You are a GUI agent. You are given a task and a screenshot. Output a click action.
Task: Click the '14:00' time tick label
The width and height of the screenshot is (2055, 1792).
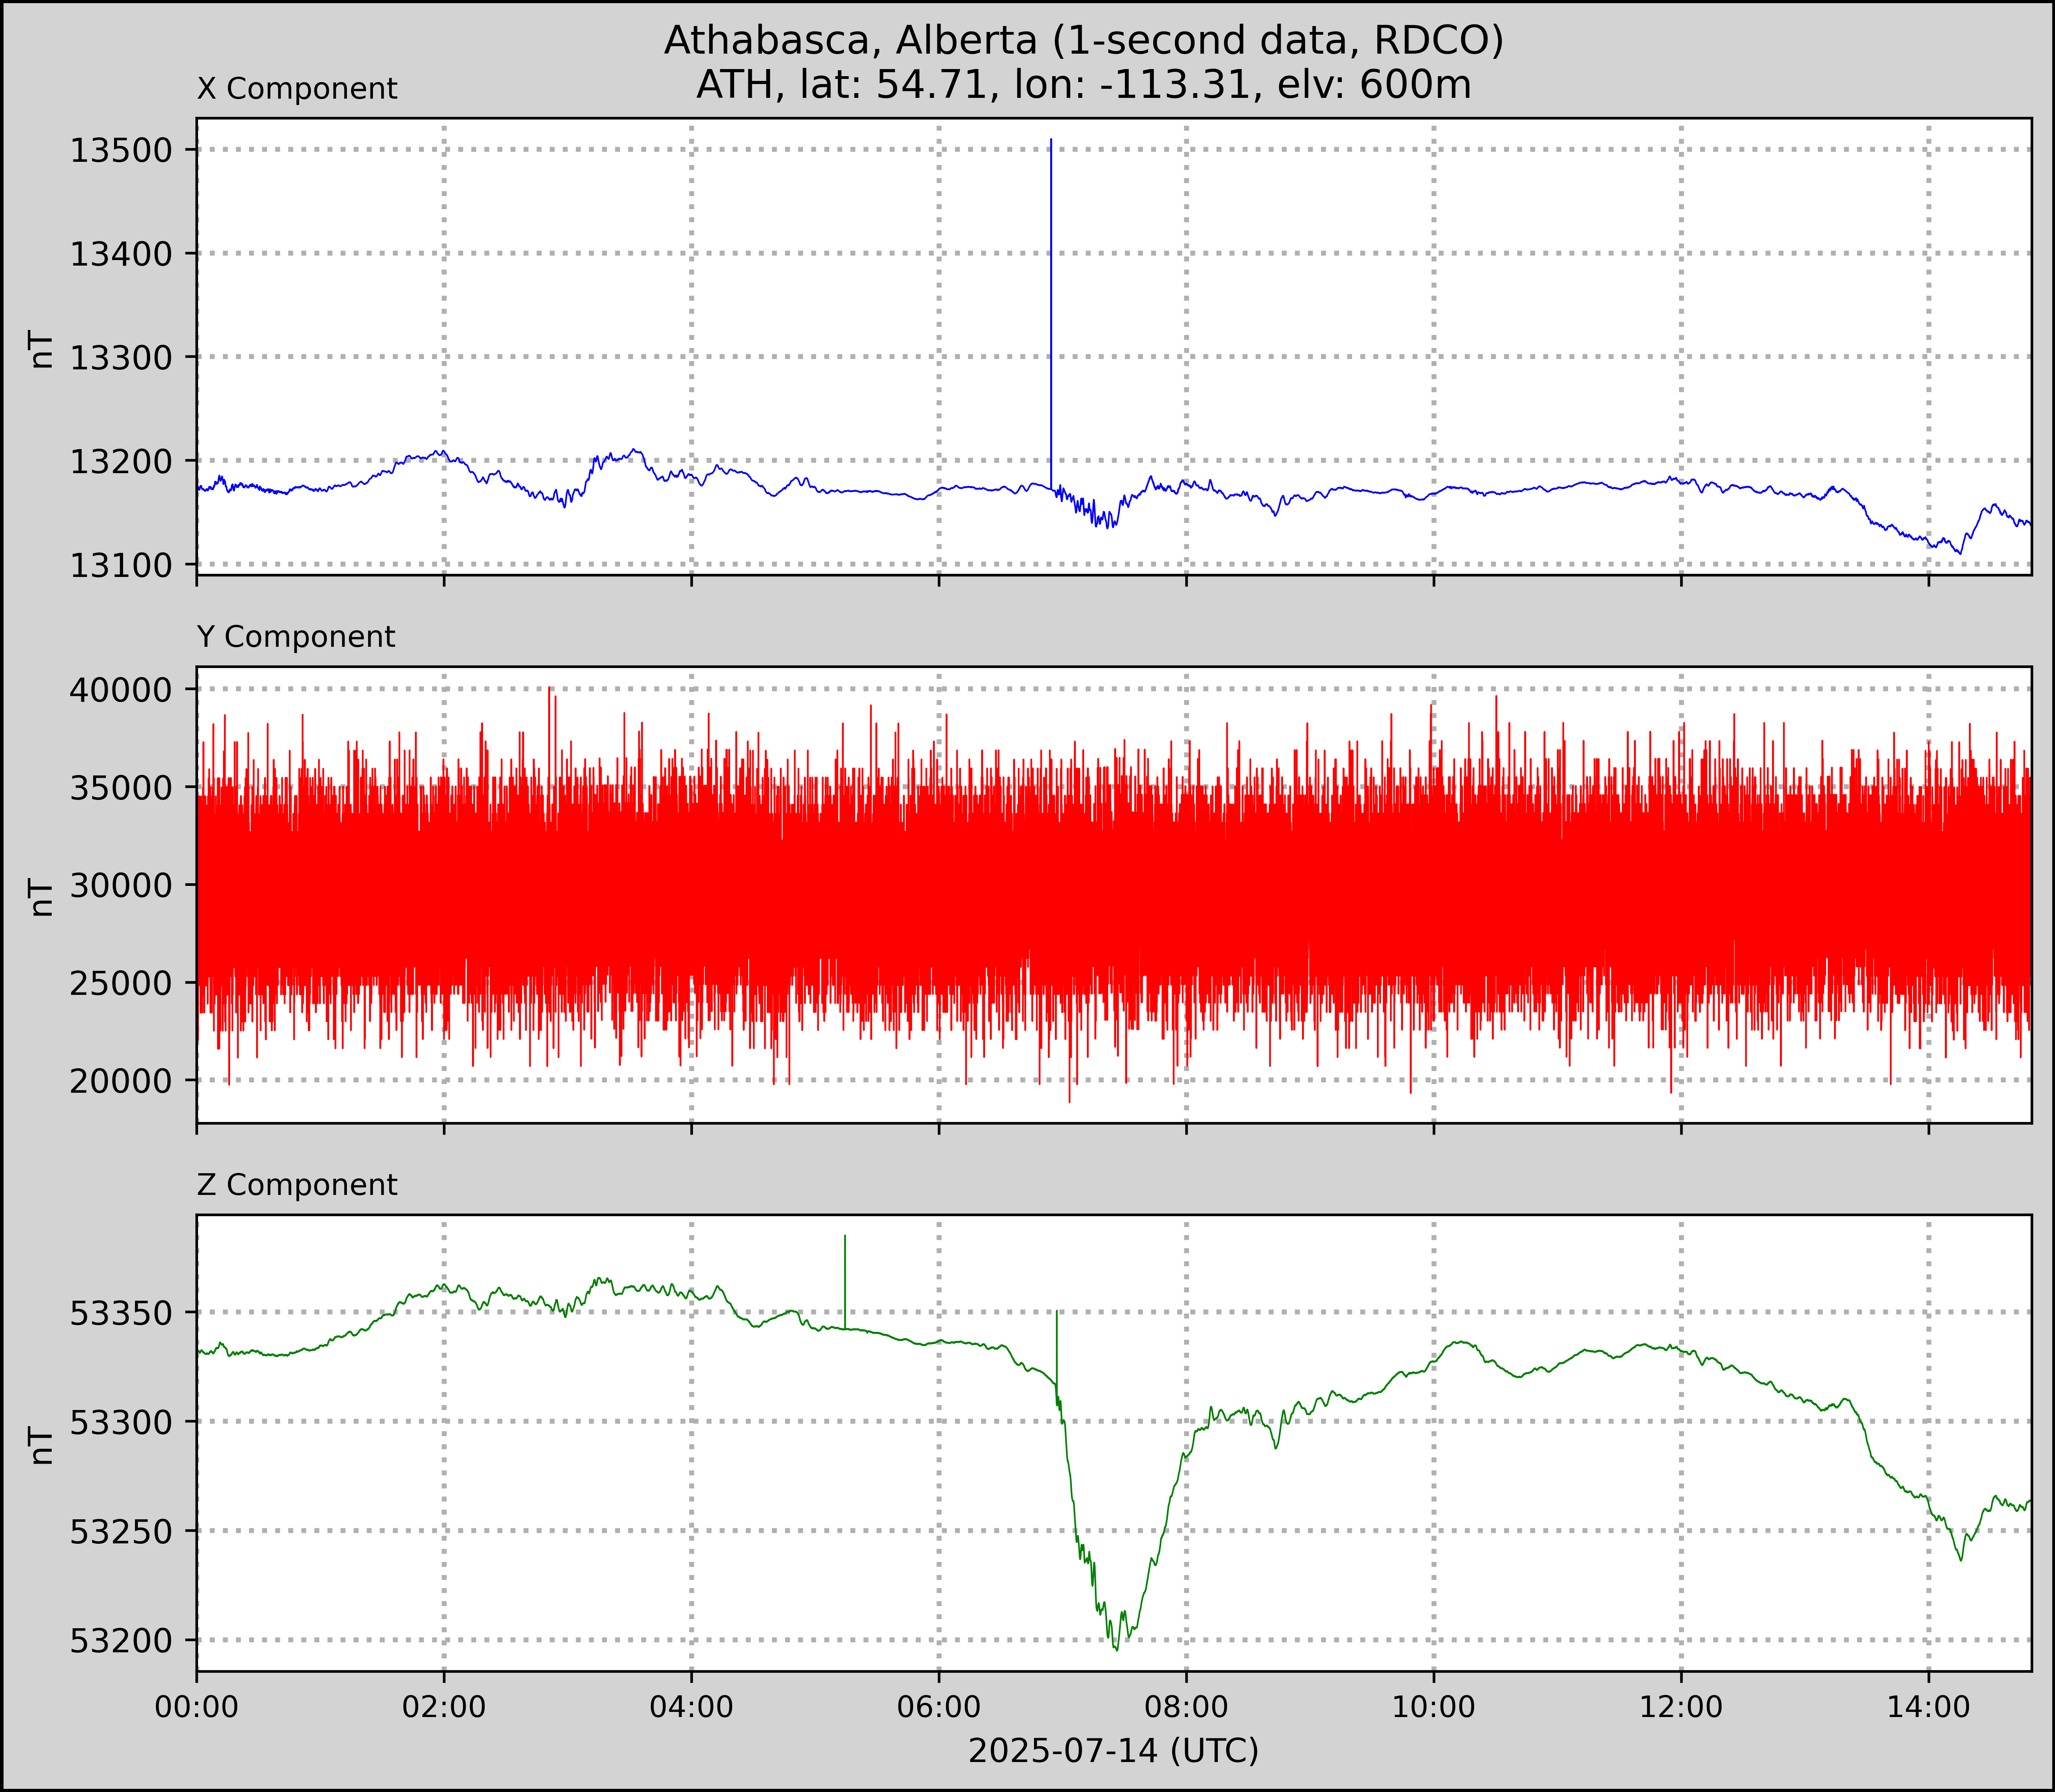[1929, 1707]
